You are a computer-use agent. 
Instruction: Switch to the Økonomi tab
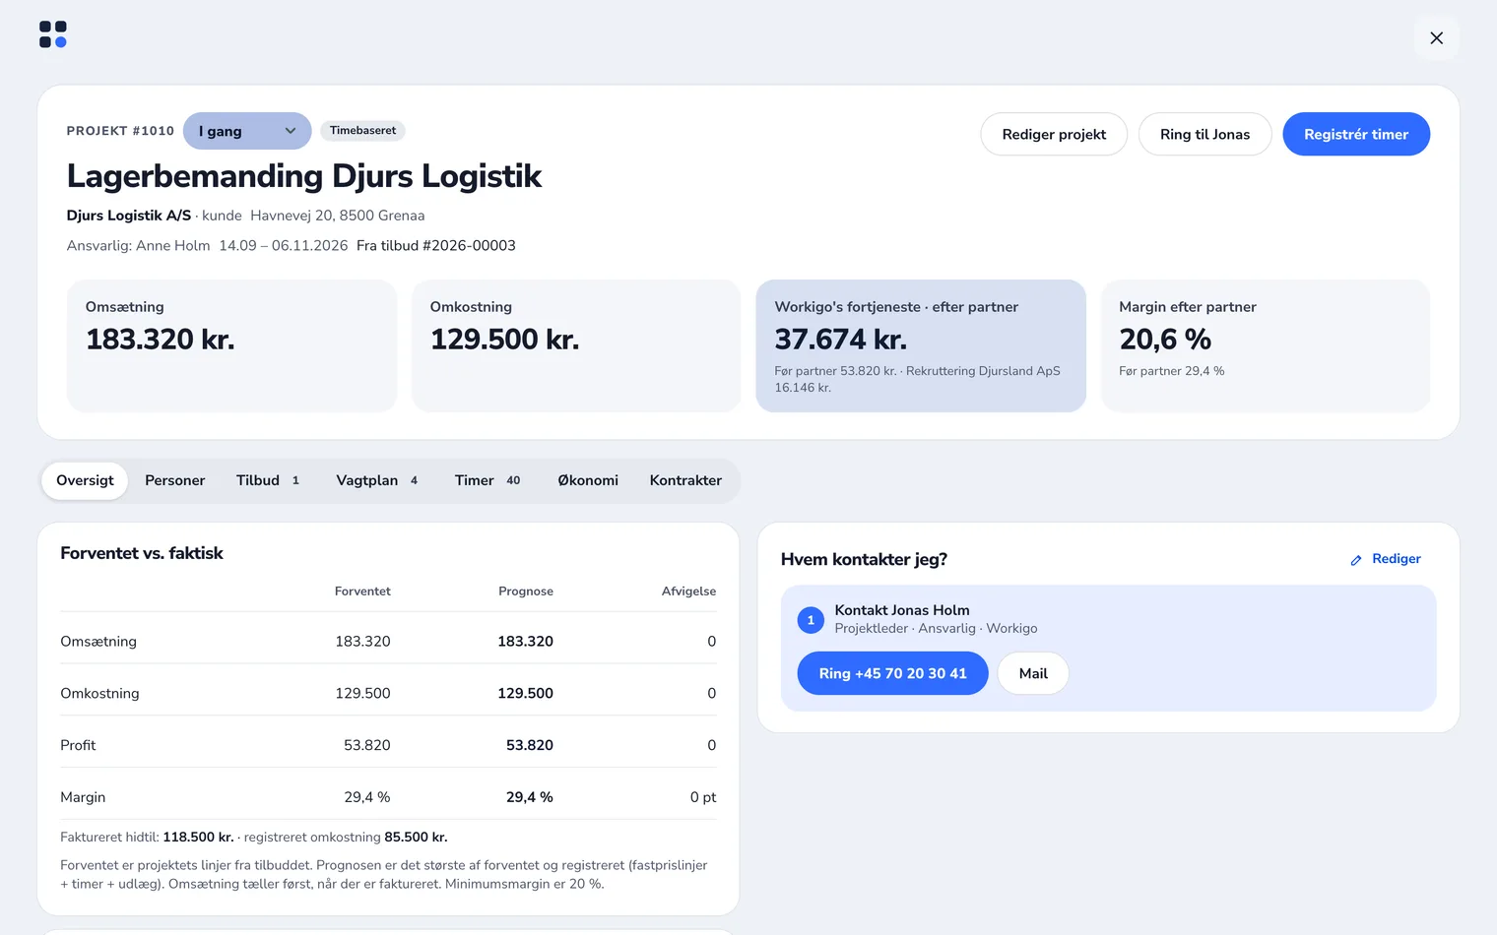pos(588,480)
